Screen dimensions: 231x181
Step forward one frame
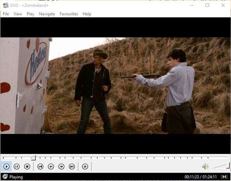[85, 166]
